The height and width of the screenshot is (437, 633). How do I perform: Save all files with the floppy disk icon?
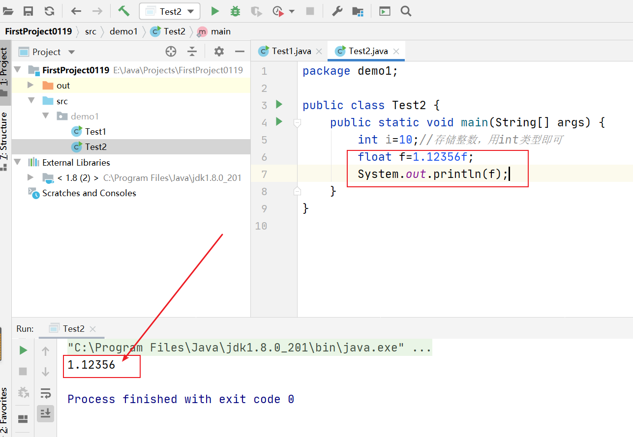(29, 11)
